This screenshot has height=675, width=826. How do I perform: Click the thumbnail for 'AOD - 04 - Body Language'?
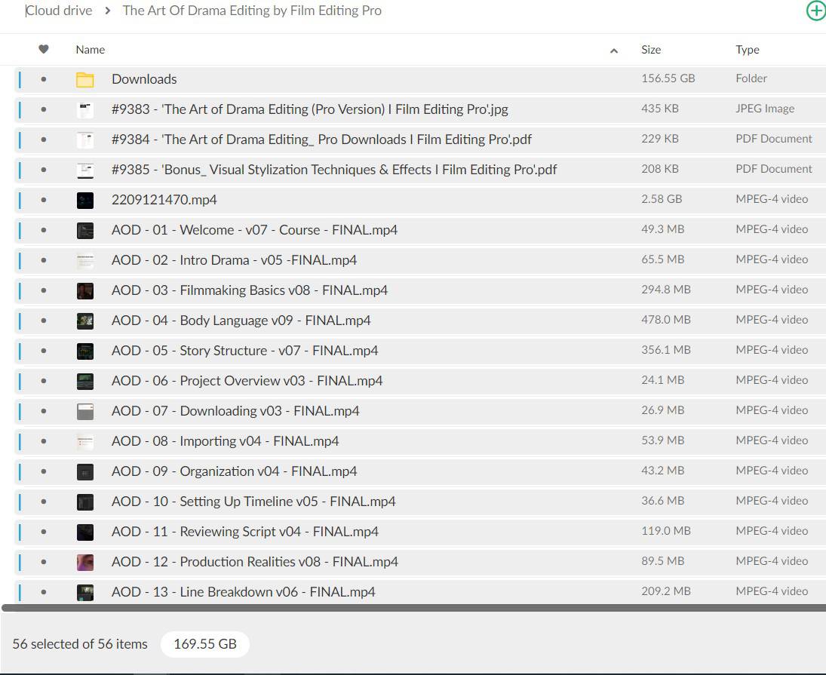pyautogui.click(x=84, y=320)
